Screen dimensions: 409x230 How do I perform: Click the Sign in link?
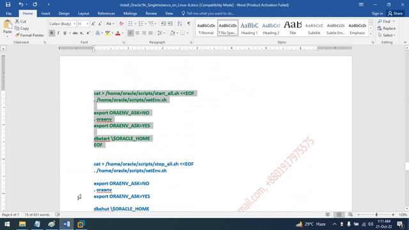click(x=377, y=13)
